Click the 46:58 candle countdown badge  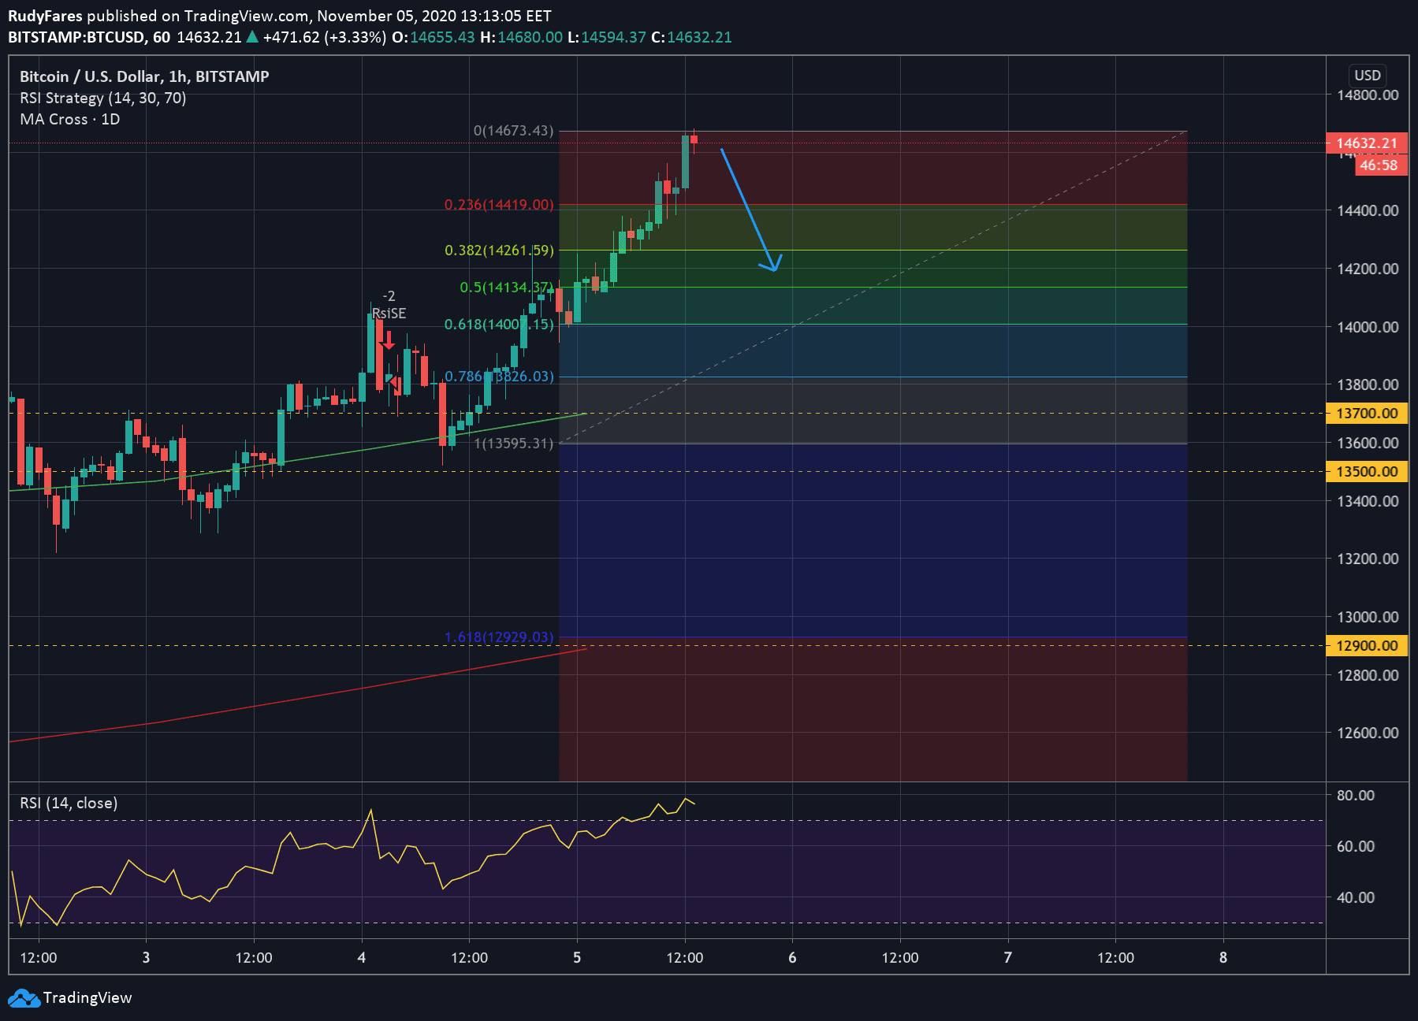(1379, 165)
